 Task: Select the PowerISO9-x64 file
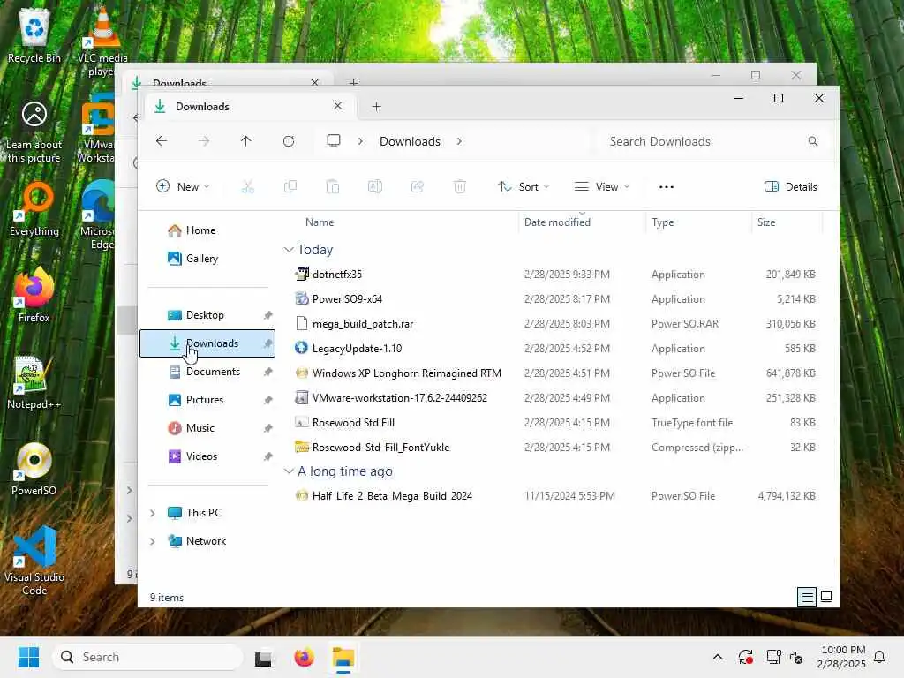(x=347, y=299)
